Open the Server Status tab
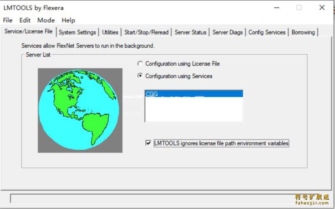Image resolution: width=335 pixels, height=209 pixels. (191, 32)
